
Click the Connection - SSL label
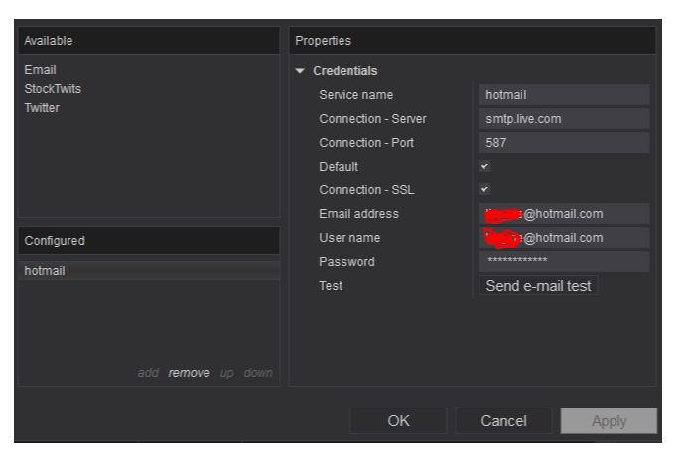tap(366, 189)
